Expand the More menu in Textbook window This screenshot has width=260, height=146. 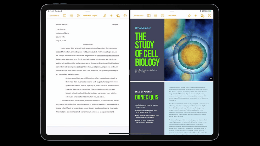pos(209,16)
